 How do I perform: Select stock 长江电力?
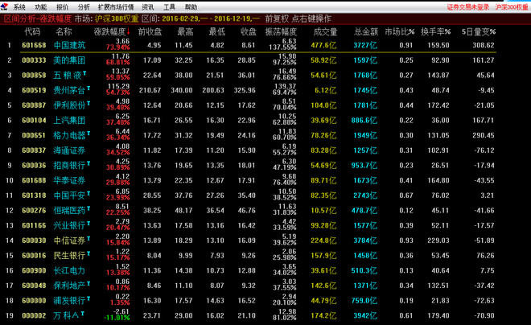69,270
